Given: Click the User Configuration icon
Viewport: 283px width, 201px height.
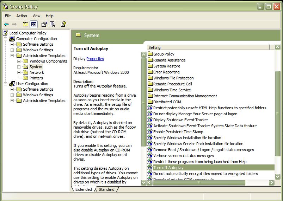Looking at the screenshot, I should (x=12, y=84).
